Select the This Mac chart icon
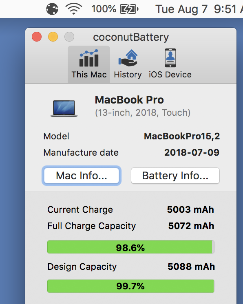243x304 pixels. click(x=89, y=58)
